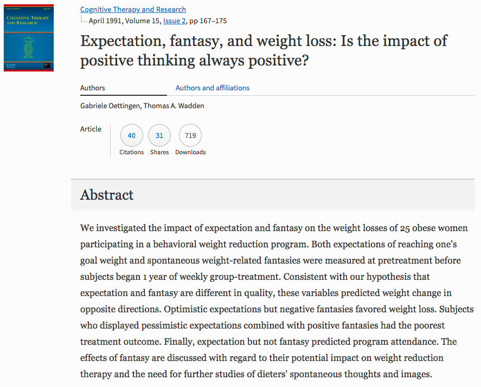
Task: Open the Issue 2 link
Action: coord(175,21)
